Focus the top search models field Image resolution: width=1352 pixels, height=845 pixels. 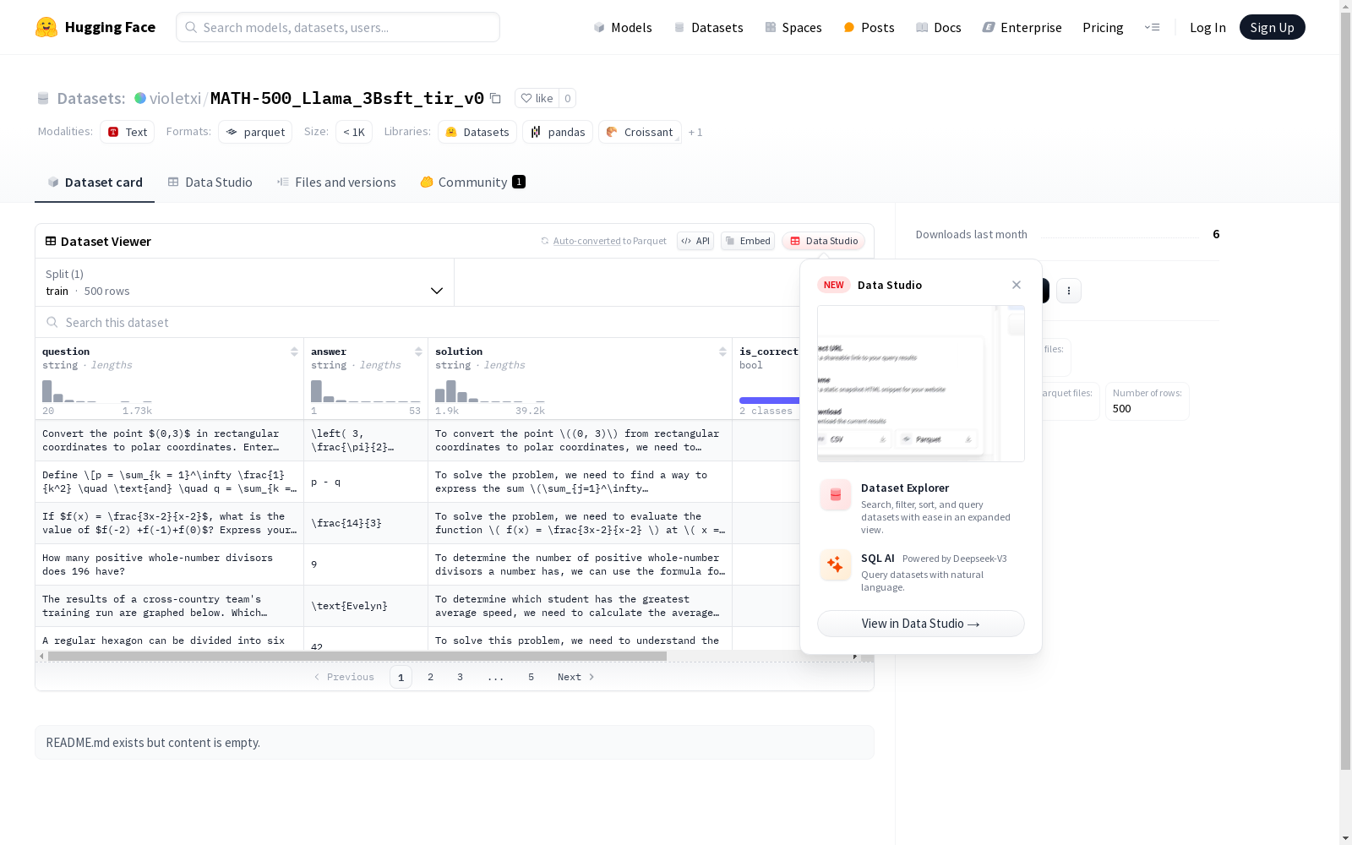pos(338,27)
